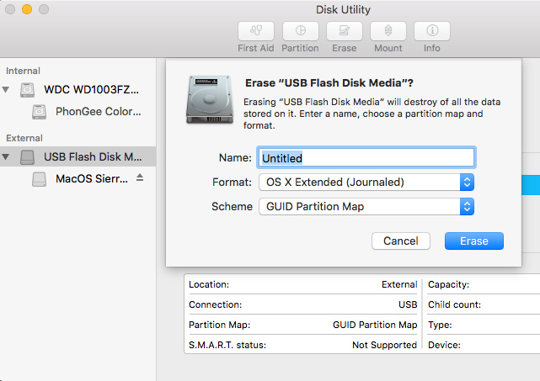Screen dimensions: 540x381
Task: Click the Name text field
Action: (366, 157)
